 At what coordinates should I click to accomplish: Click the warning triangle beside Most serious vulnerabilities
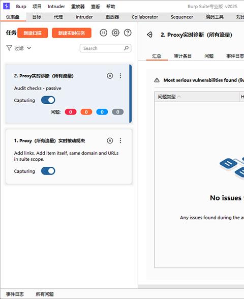pos(157,80)
